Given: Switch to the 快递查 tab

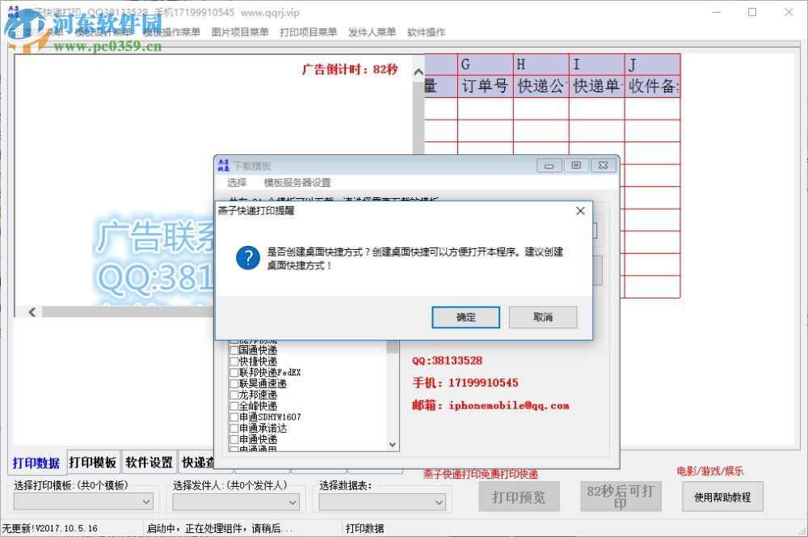Looking at the screenshot, I should point(197,463).
